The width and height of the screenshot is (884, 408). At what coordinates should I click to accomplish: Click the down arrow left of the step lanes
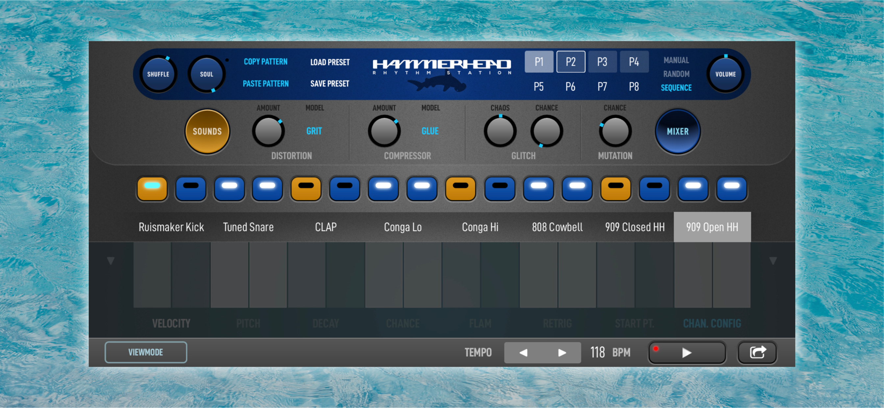[110, 261]
